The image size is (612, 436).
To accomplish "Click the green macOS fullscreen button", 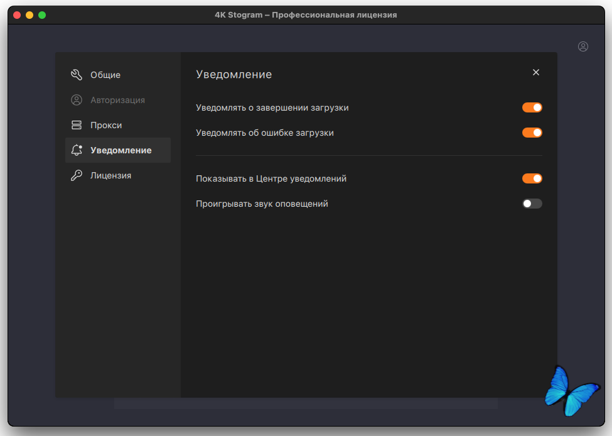I will pyautogui.click(x=42, y=15).
